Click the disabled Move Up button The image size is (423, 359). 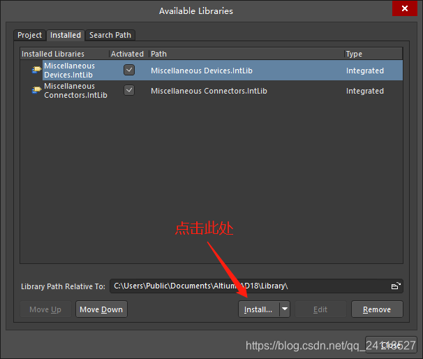pyautogui.click(x=45, y=309)
